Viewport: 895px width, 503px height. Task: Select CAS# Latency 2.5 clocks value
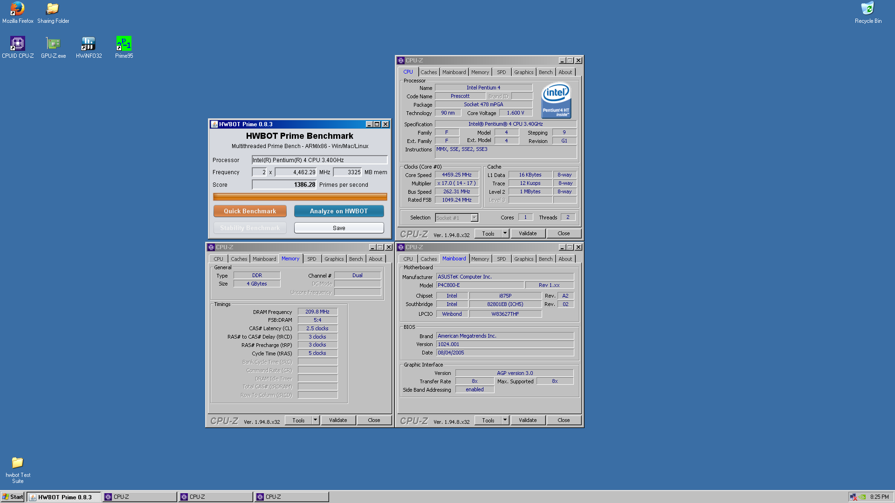pos(317,328)
